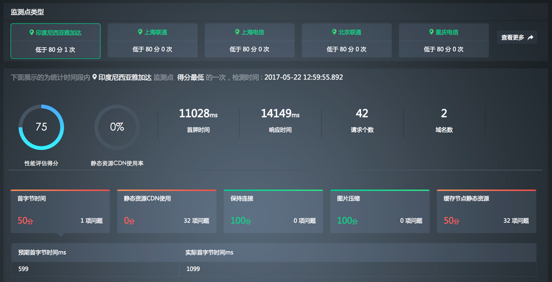Open the 首字节时间 score card

click(x=60, y=211)
